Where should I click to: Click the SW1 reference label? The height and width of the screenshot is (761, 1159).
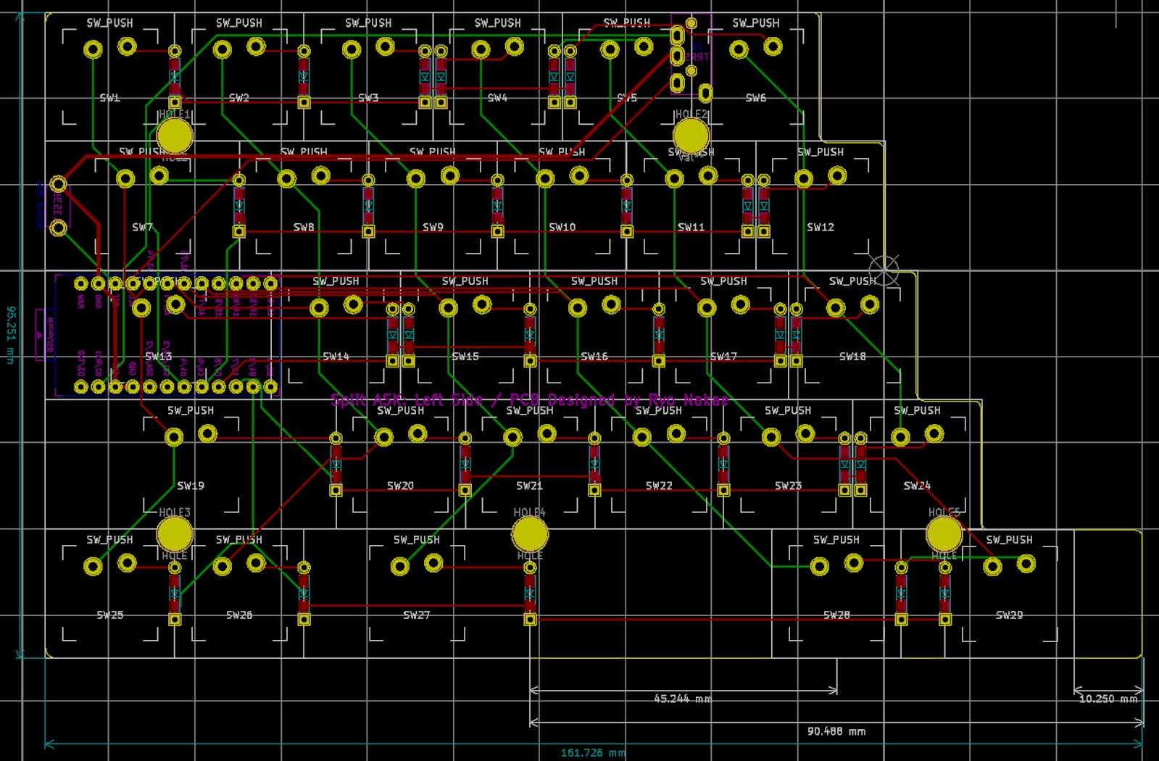tap(109, 98)
